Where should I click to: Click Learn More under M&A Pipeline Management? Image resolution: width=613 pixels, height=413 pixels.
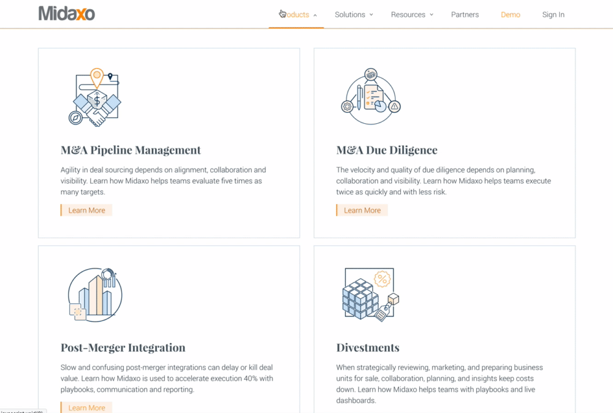86,210
